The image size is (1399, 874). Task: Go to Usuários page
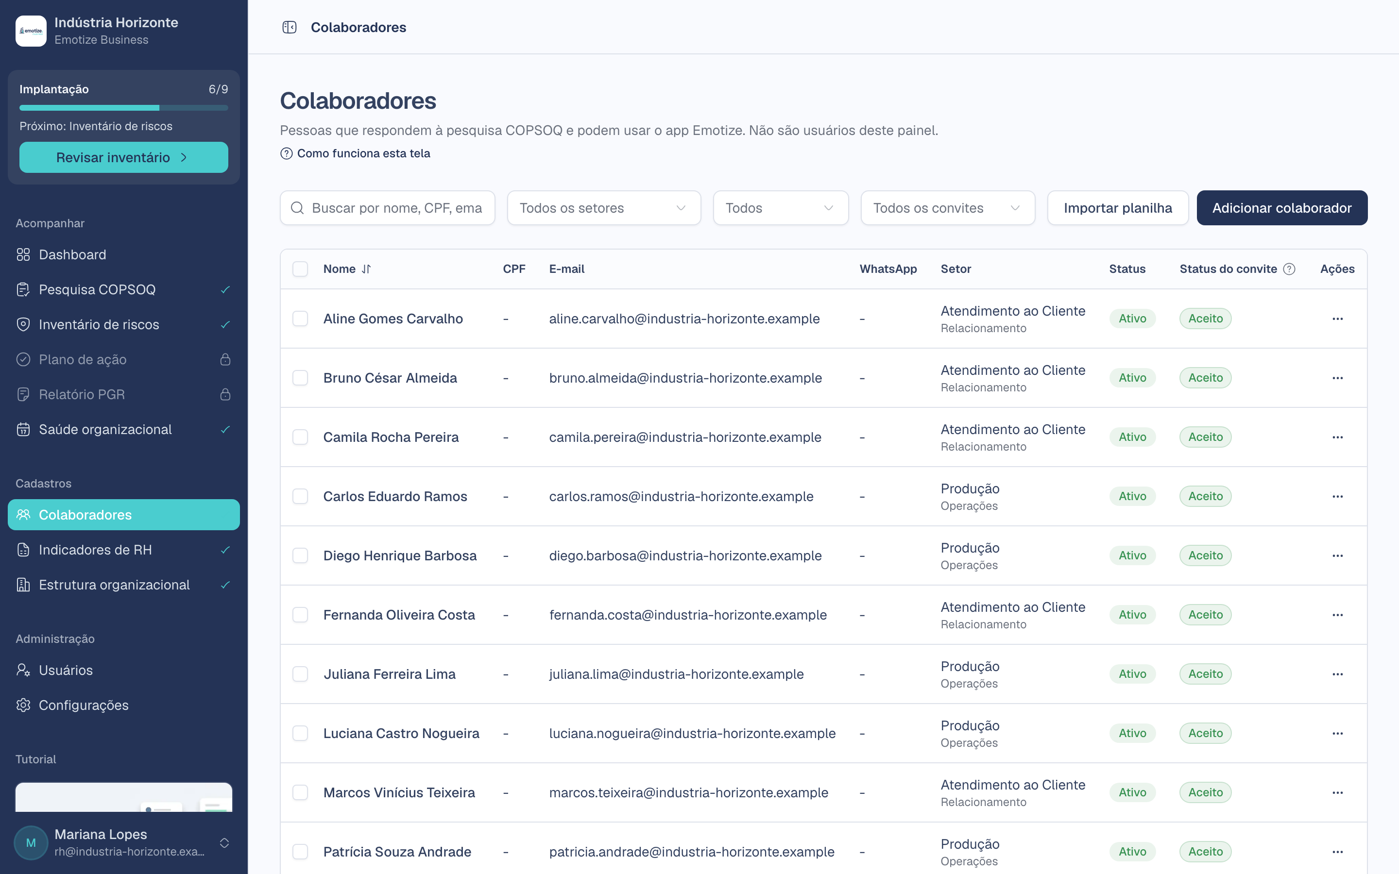coord(124,670)
